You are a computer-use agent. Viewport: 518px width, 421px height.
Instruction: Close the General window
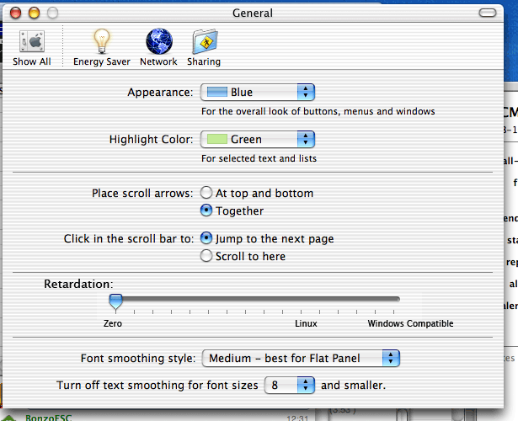[15, 13]
